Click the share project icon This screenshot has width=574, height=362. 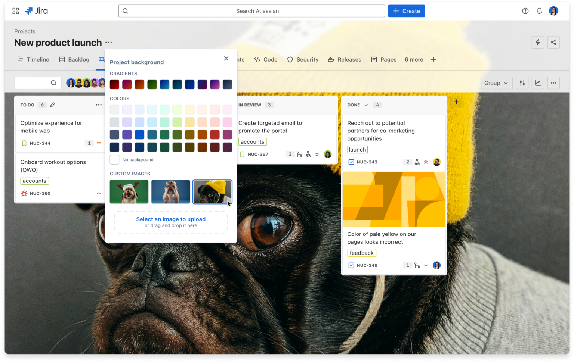553,43
